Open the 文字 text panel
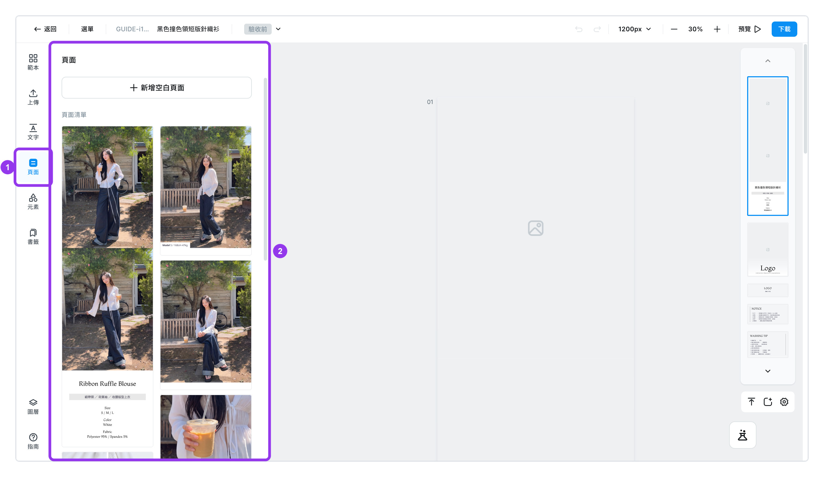 click(x=33, y=132)
